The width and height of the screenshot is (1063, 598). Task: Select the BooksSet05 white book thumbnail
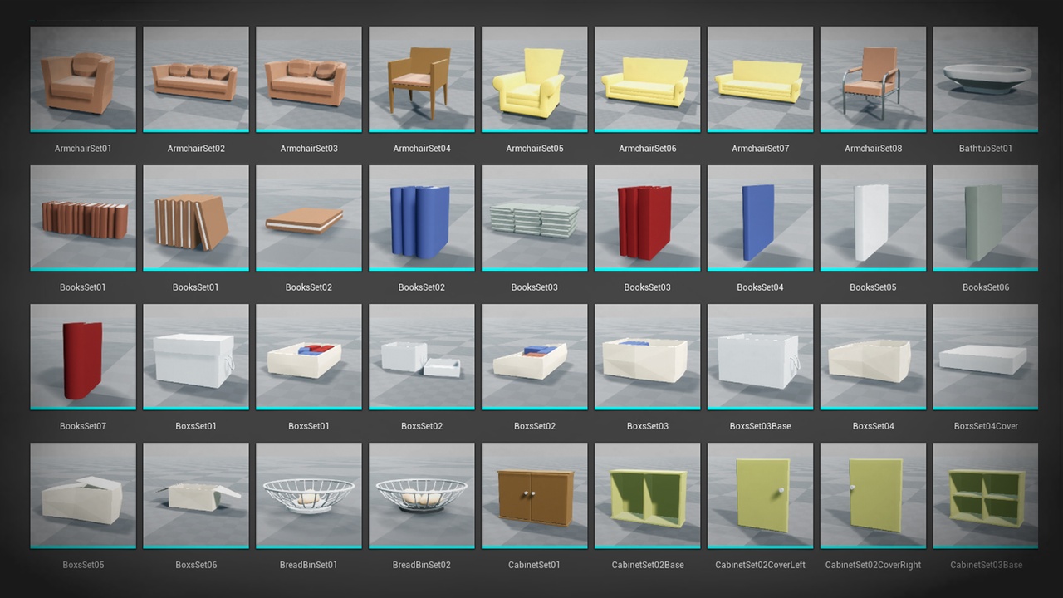click(x=874, y=218)
